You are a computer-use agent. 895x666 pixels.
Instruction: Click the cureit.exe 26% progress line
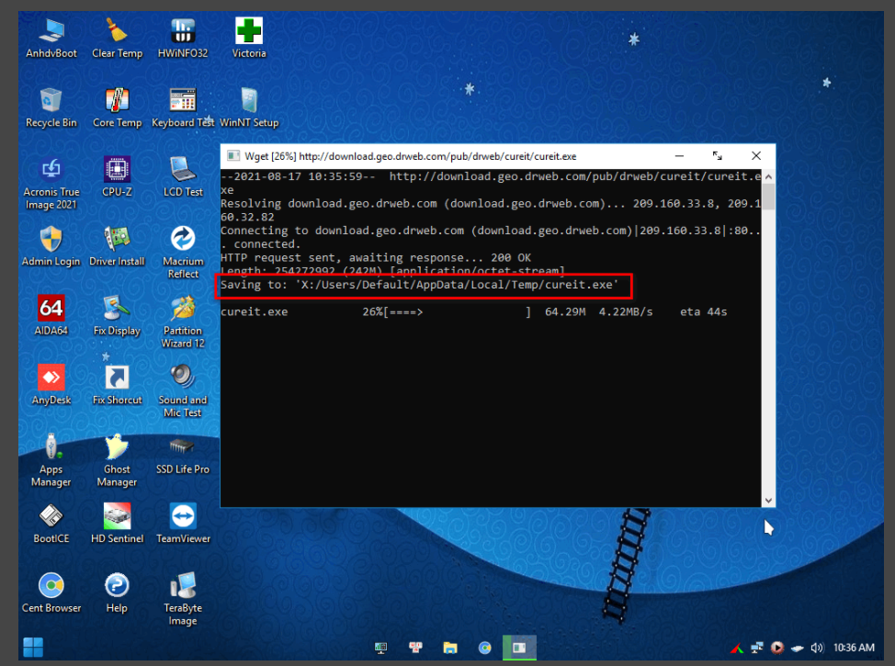474,312
